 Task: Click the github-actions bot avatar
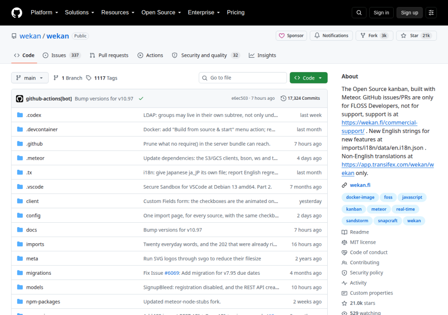click(x=19, y=98)
